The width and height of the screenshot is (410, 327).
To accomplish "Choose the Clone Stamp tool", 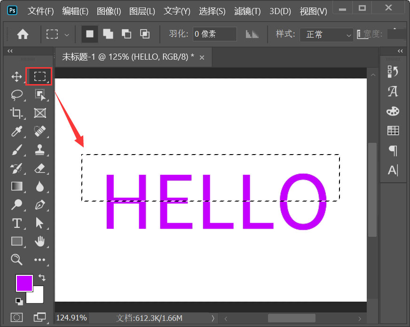I will [x=39, y=150].
